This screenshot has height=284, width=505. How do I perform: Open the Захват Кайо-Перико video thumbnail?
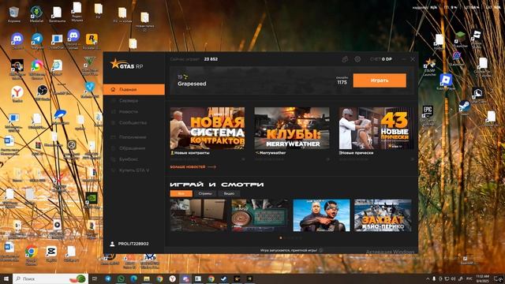pos(383,215)
